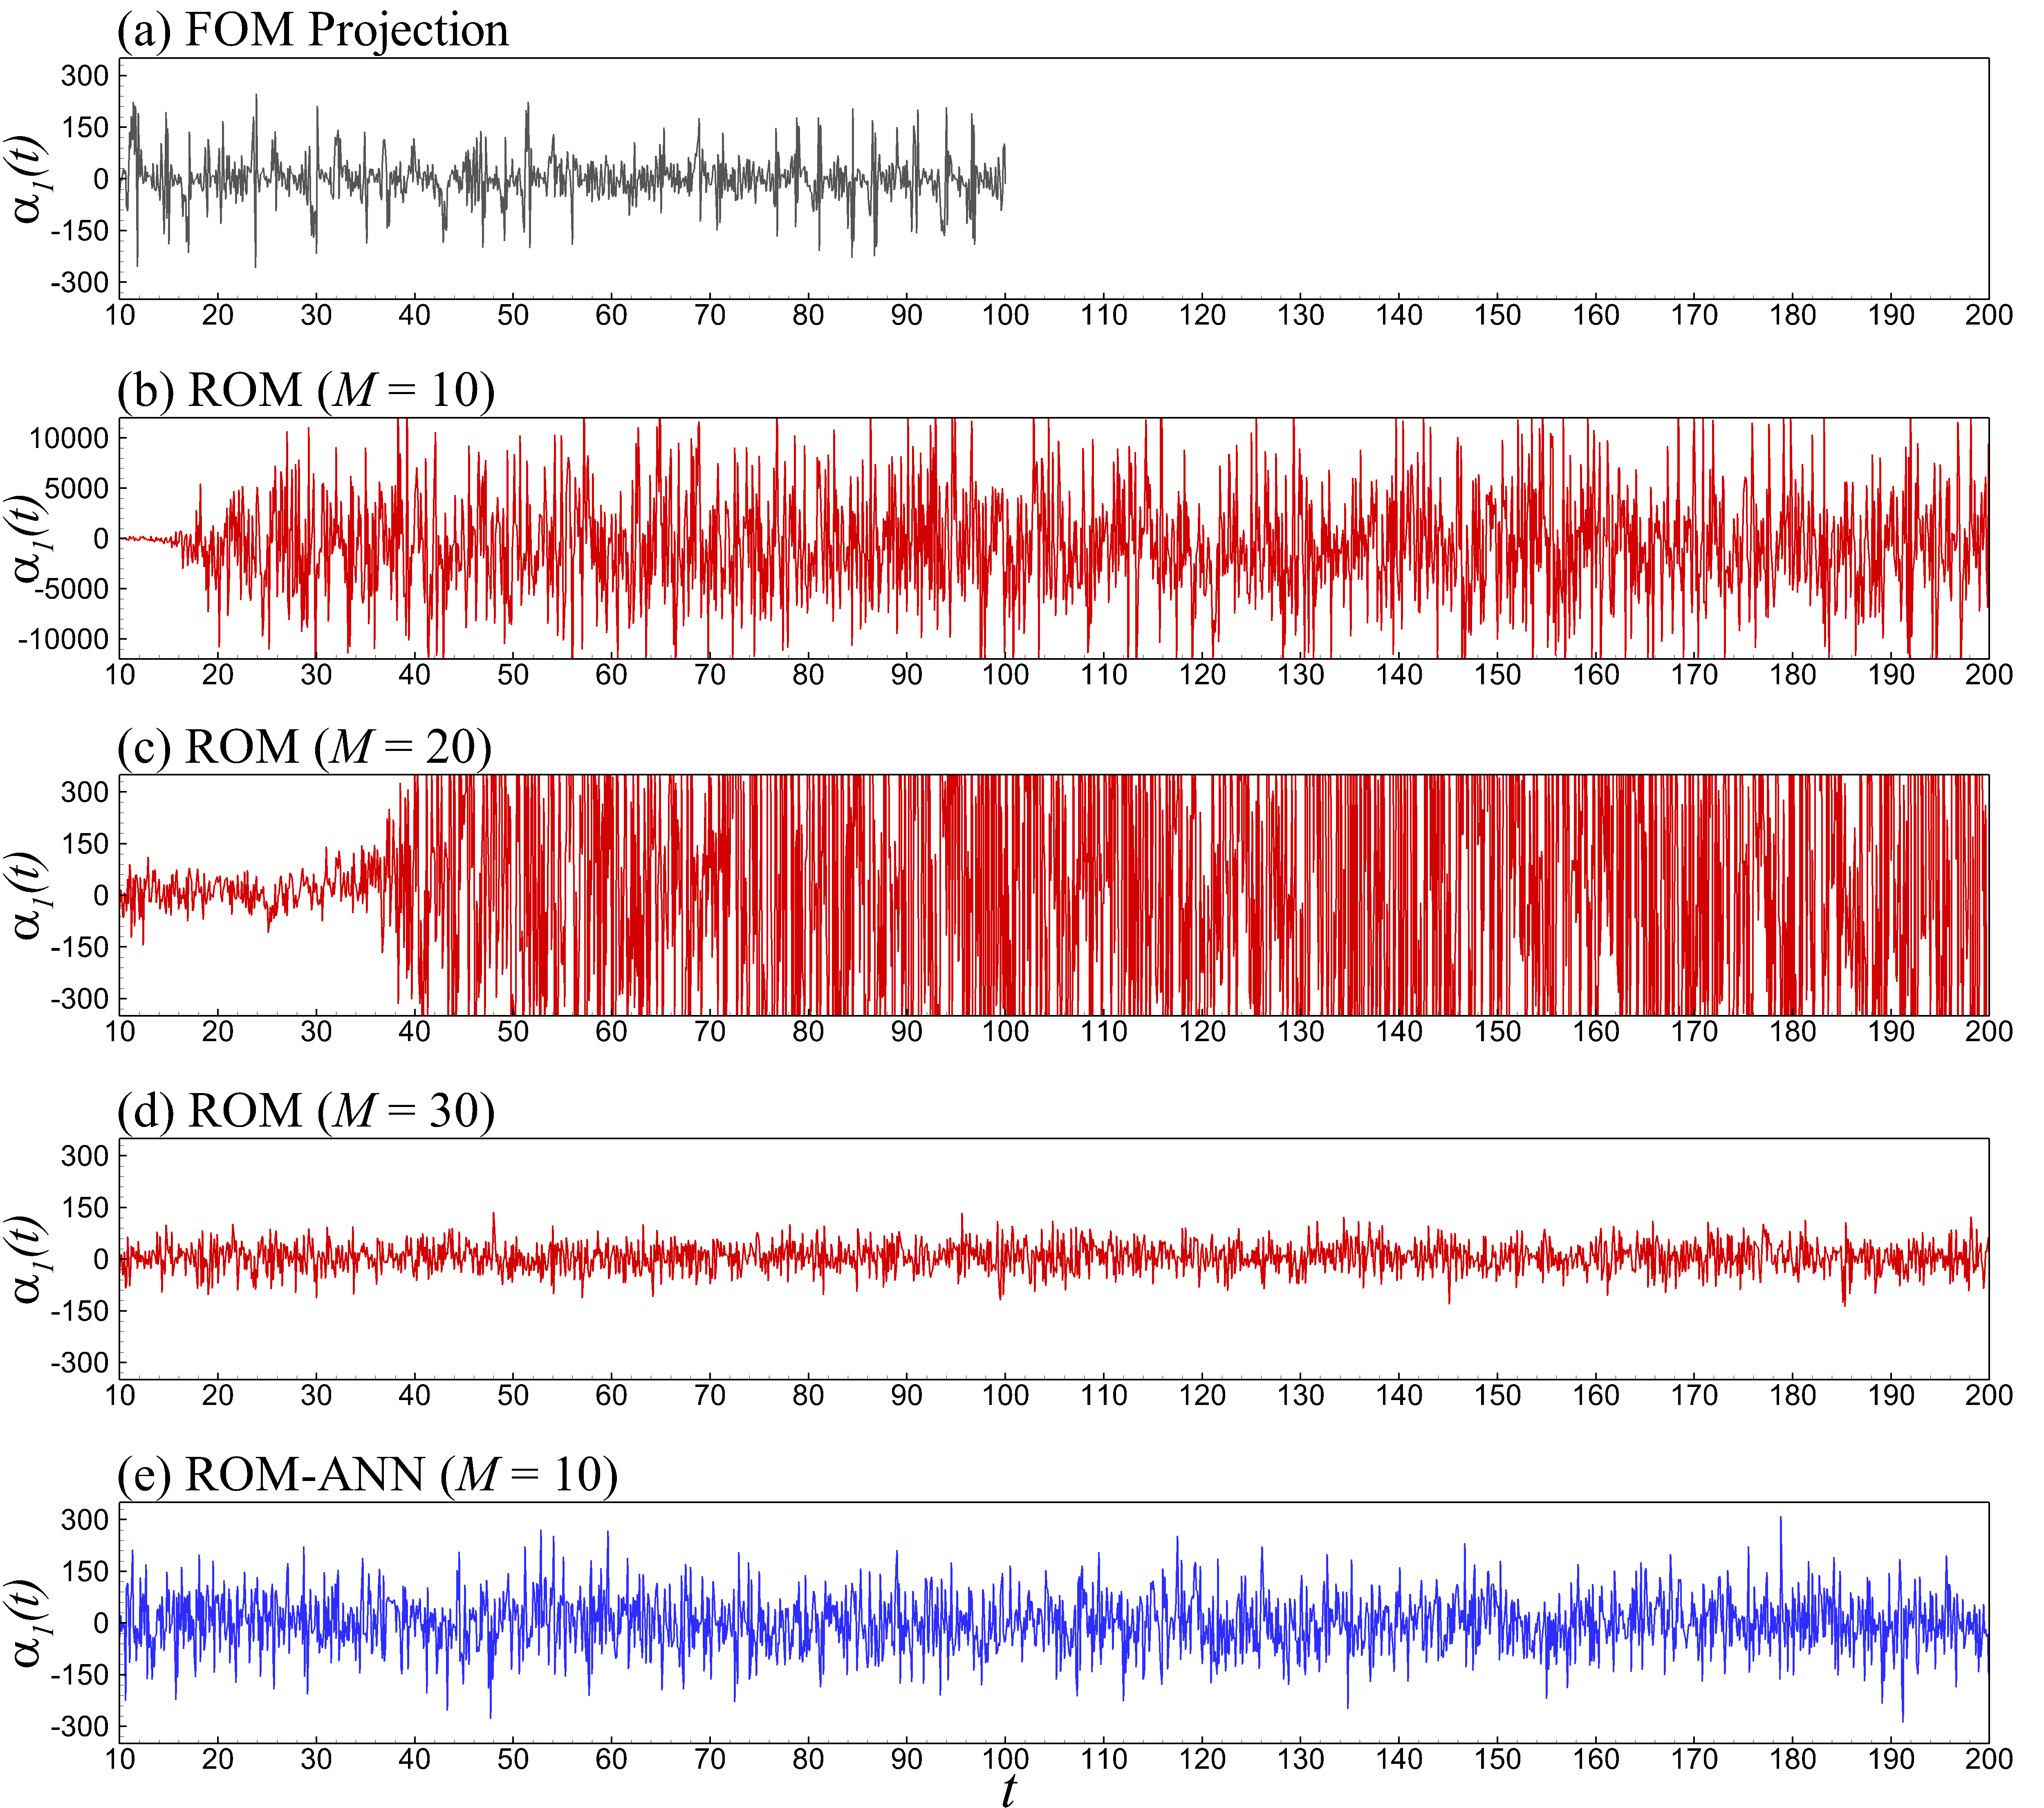The image size is (2044, 1808).
Task: Click y-tick "5000" in panel (b)
Action: pos(77,488)
